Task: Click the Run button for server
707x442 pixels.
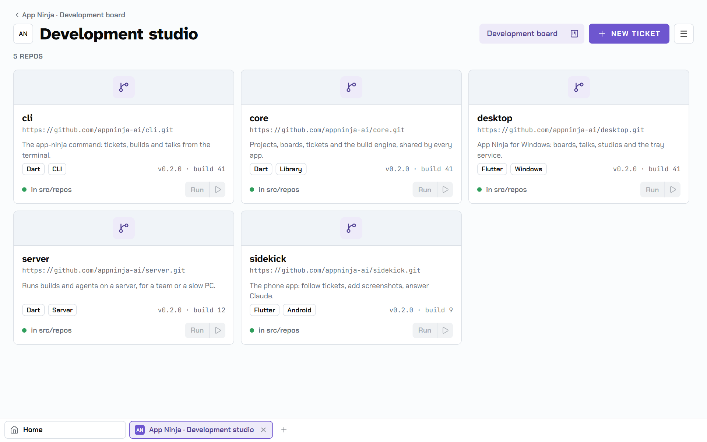Action: (x=197, y=330)
